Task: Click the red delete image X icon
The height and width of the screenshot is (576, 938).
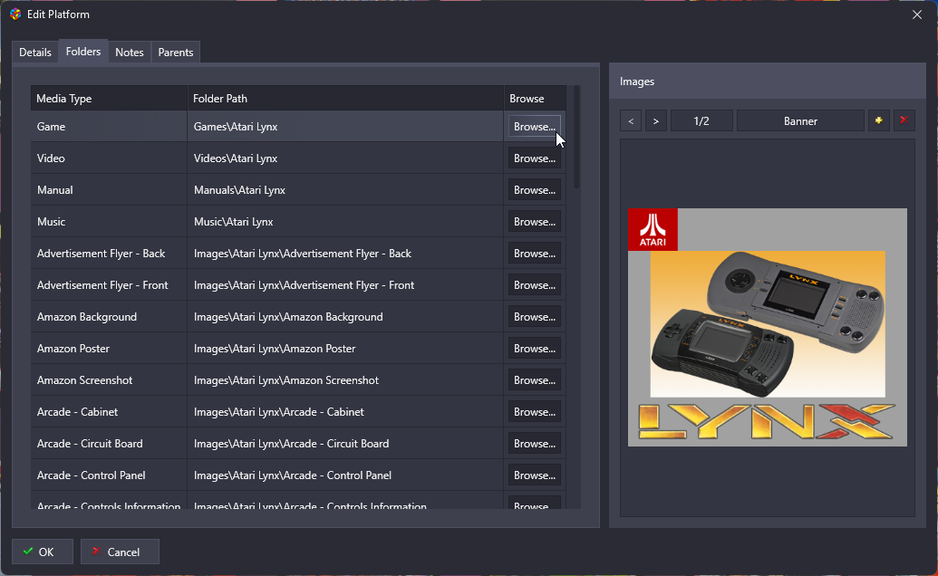Action: pos(904,120)
